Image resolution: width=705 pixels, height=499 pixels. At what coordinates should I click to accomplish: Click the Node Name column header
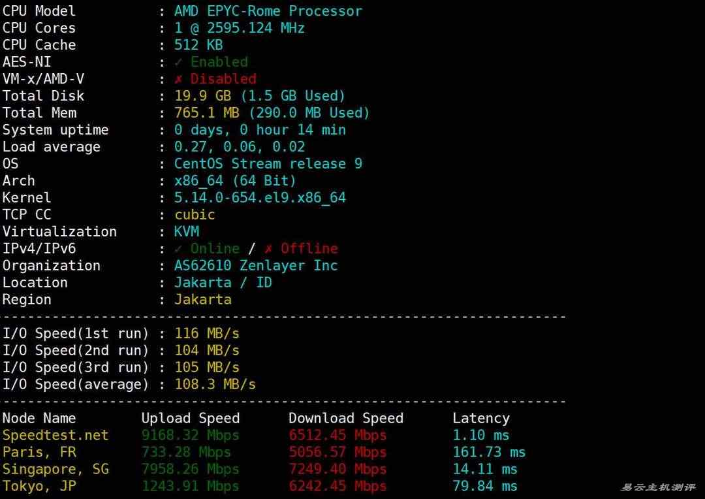pos(39,419)
